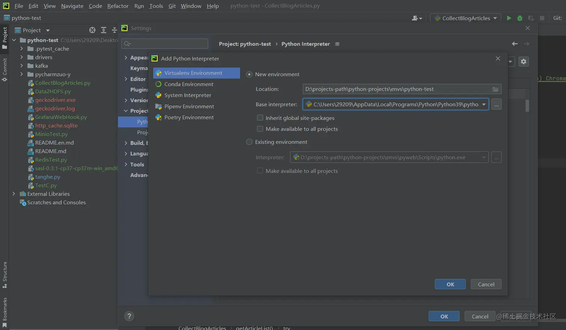Viewport: 566px width, 330px height.
Task: Select Poetry Environment option
Action: 196,117
